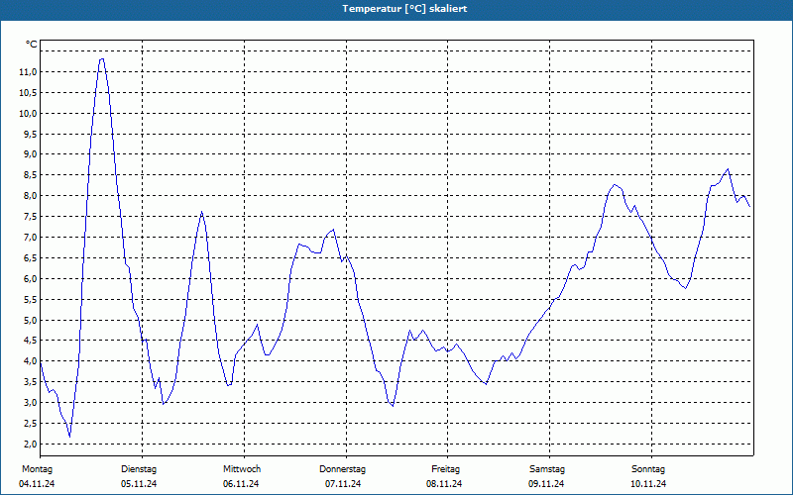Select the Mittwoch day label
This screenshot has height=495, width=793.
[x=242, y=469]
